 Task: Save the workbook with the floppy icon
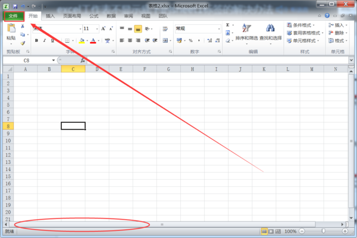pyautogui.click(x=15, y=7)
